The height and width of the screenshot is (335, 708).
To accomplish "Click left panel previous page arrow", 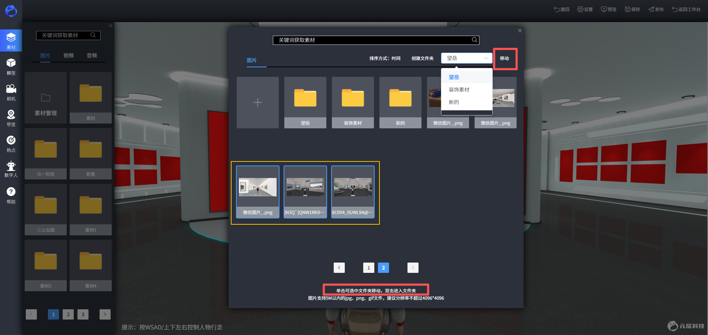I will (31, 314).
